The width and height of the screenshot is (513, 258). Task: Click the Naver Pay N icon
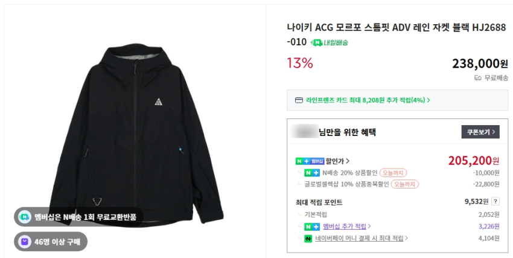308,239
